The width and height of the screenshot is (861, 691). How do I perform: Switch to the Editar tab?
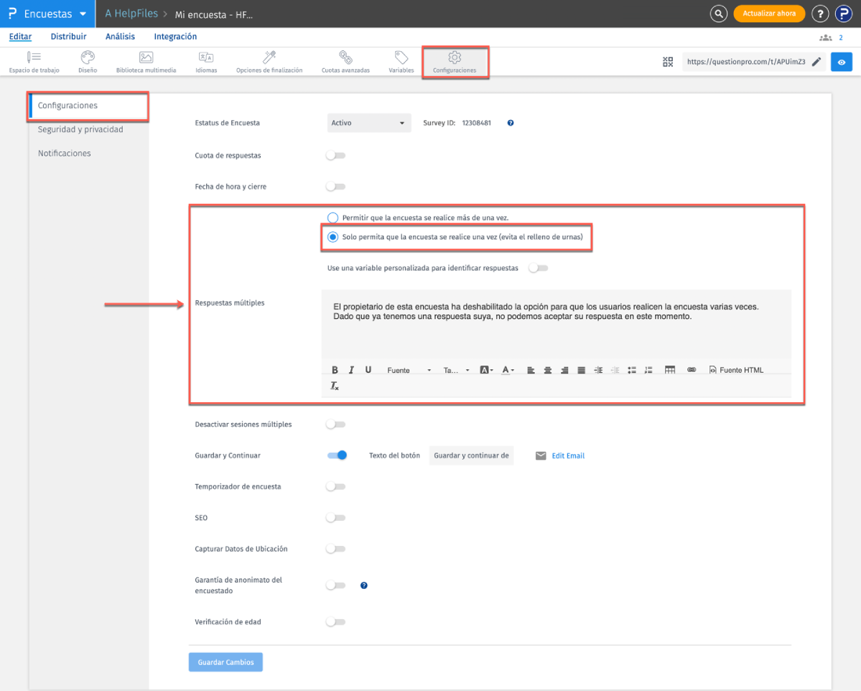pyautogui.click(x=20, y=37)
